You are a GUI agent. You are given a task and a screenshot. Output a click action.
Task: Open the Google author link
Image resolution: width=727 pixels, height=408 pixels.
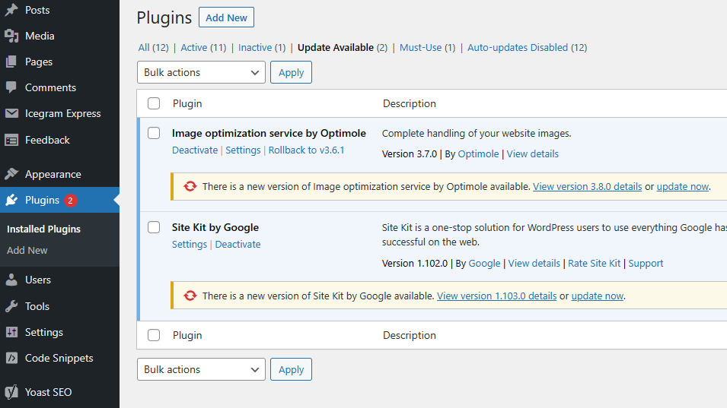484,263
